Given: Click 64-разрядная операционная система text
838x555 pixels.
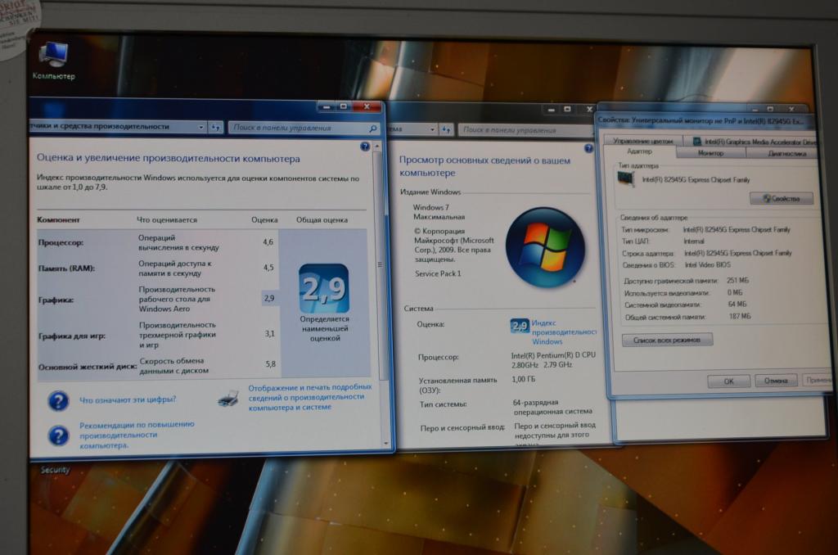Looking at the screenshot, I should [552, 407].
